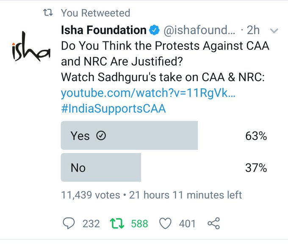288x244 pixels.
Task: Click the checkmark beside the Yes option
Action: (x=101, y=136)
